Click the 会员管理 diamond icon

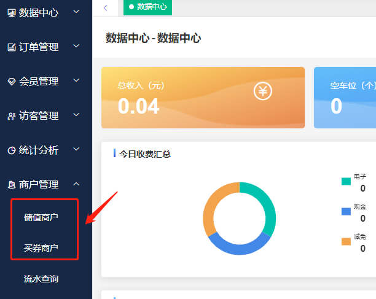click(12, 82)
